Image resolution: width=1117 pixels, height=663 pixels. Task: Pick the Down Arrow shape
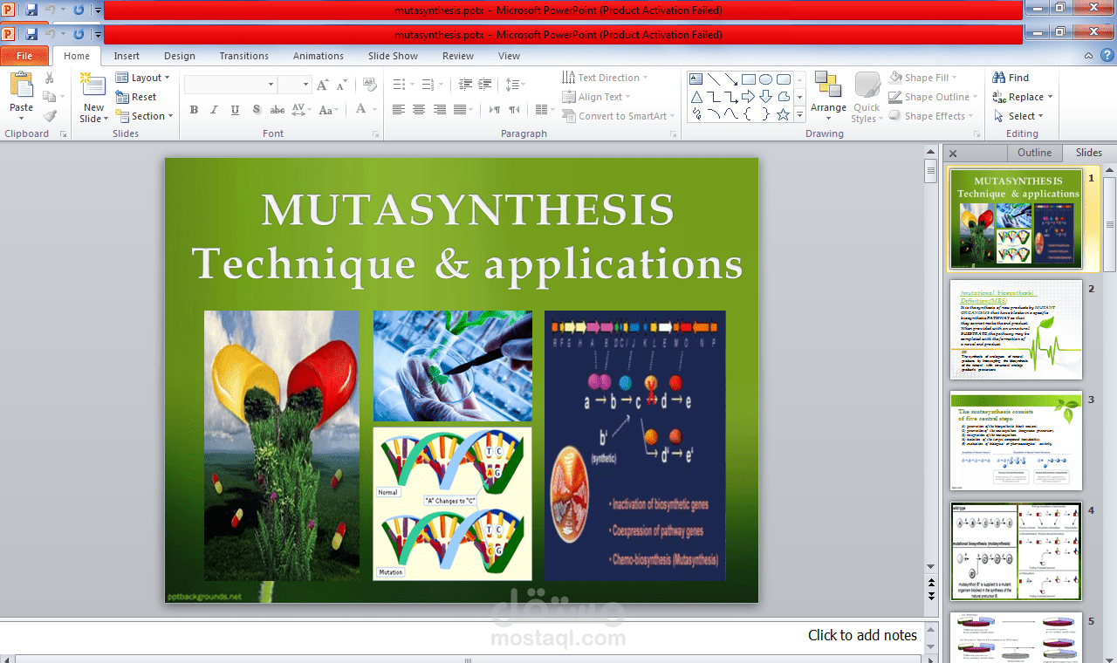[765, 96]
